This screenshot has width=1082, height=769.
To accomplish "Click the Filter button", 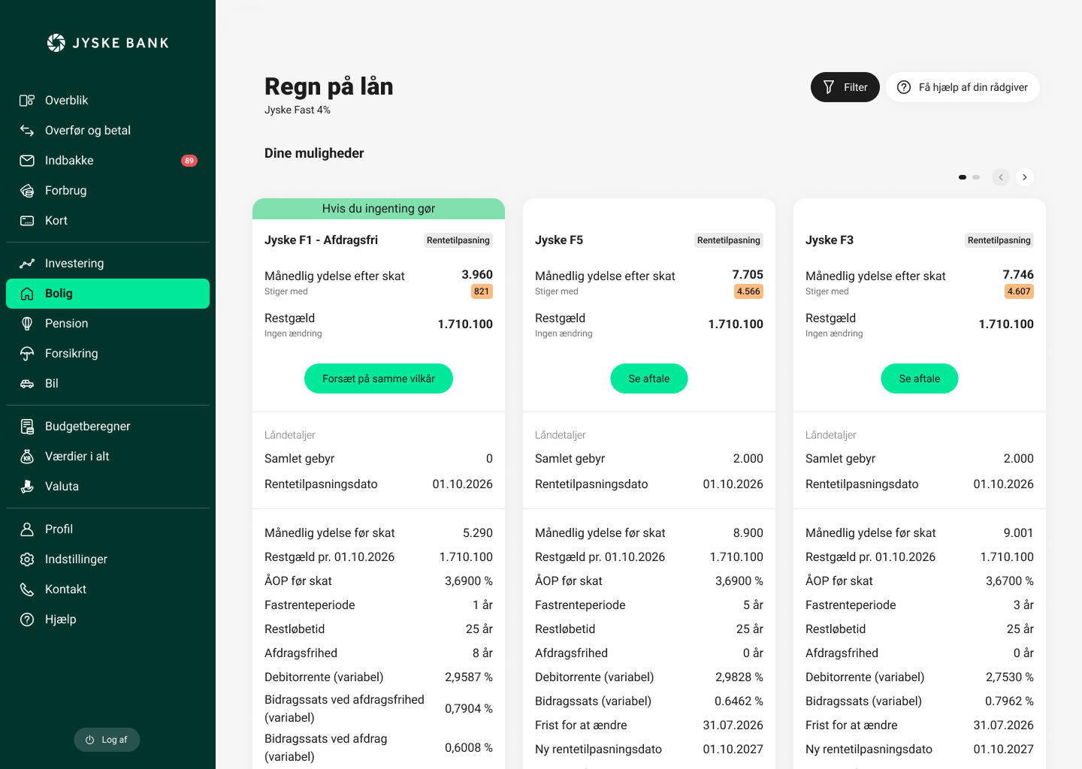I will (845, 87).
